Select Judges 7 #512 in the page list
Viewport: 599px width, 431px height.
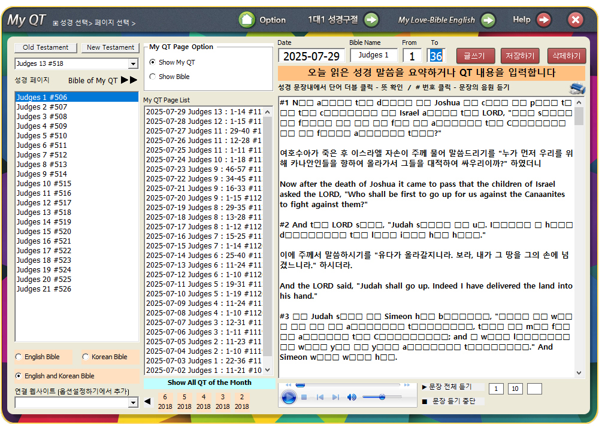(x=42, y=155)
